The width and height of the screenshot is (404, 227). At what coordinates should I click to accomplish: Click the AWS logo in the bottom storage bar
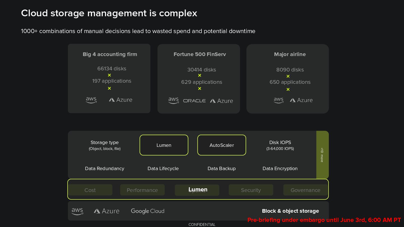77,211
